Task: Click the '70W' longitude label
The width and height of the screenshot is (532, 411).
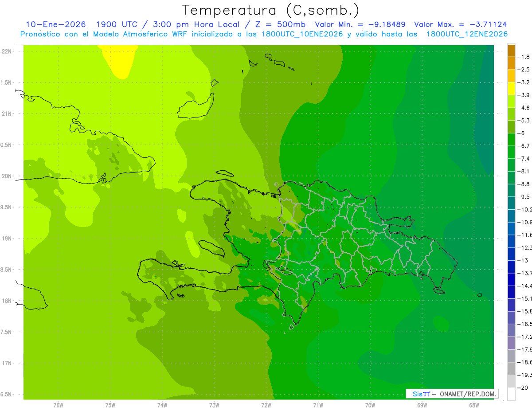Action: (x=370, y=405)
